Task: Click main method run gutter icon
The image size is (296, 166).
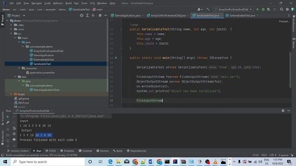Action: [116, 58]
